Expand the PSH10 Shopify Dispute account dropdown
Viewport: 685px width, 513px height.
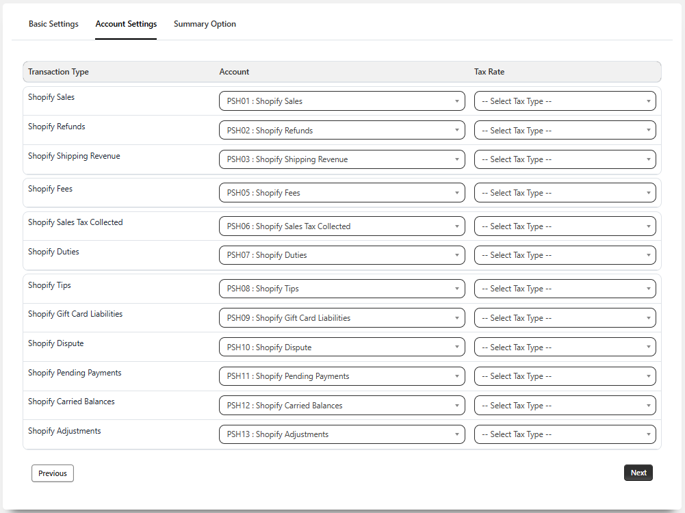[341, 347]
